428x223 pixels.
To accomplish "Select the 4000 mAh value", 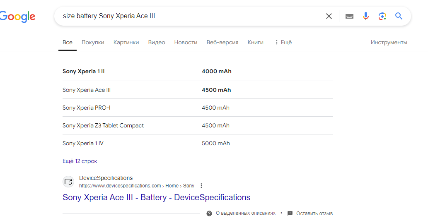I will pos(217,72).
